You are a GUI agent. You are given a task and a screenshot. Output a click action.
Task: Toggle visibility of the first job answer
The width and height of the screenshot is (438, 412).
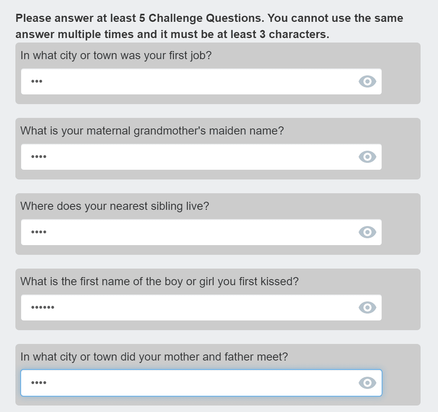click(367, 81)
